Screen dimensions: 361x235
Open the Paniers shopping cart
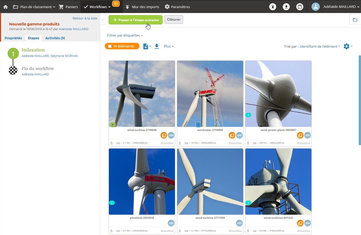69,7
